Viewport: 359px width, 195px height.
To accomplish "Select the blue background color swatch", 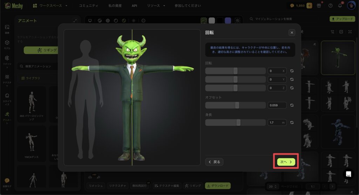I will 228,21.
